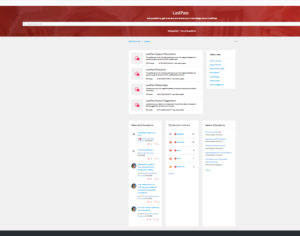The image size is (300, 236).
Task: Open the How many recovery options discussion
Action: tap(148, 209)
